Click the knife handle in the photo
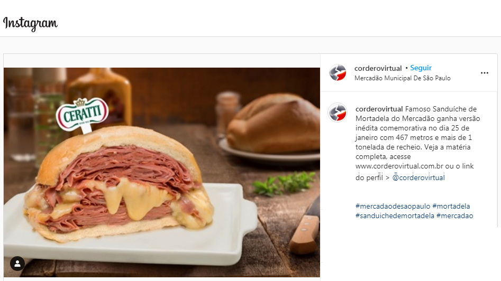Screen dimensions: 501x281 pos(304,234)
